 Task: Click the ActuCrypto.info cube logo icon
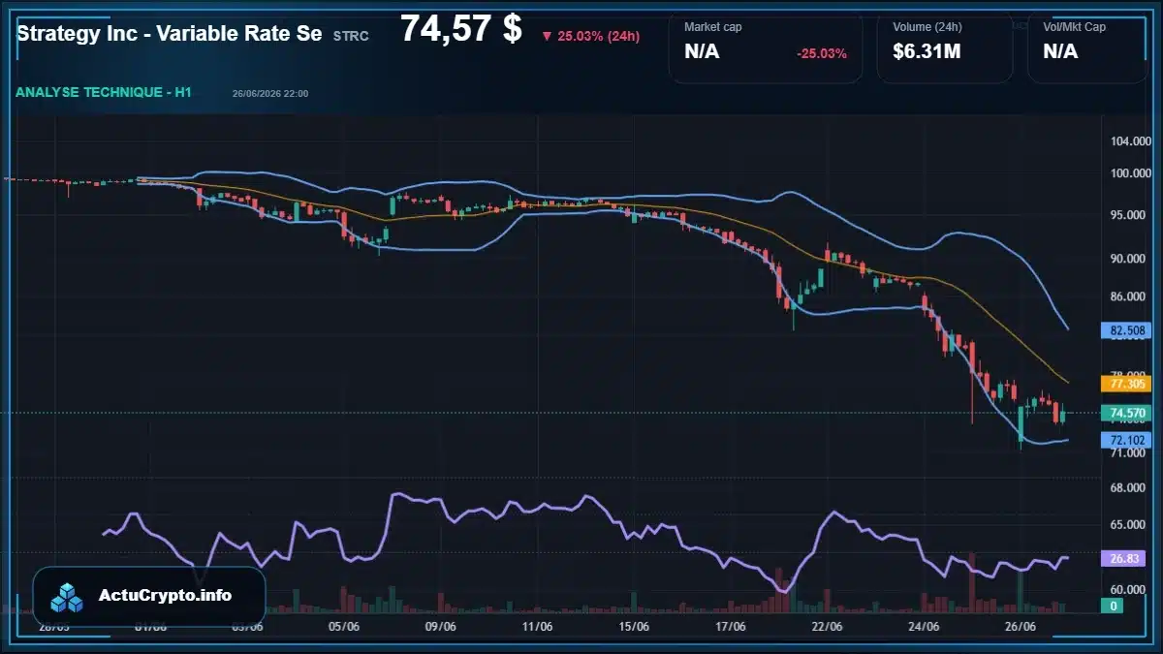click(x=68, y=597)
